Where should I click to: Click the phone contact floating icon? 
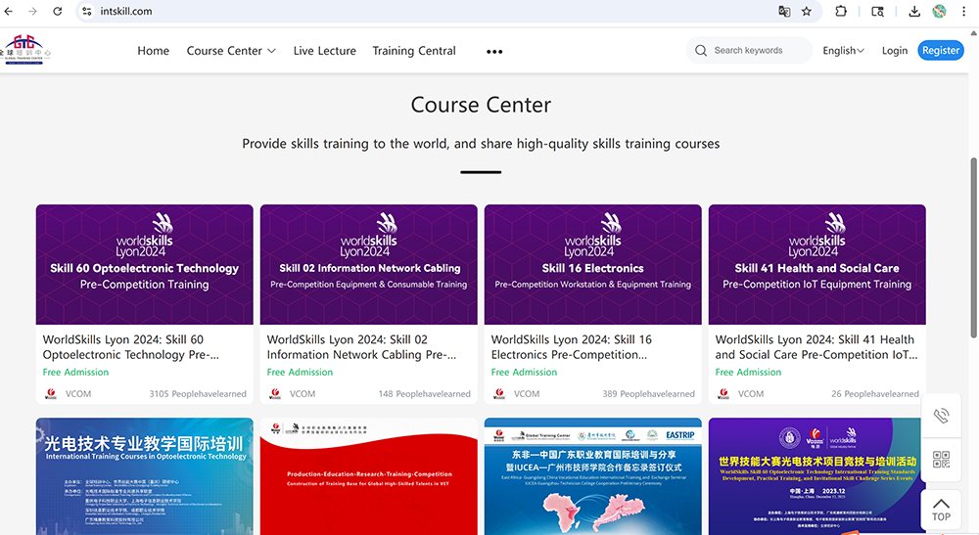pyautogui.click(x=941, y=416)
